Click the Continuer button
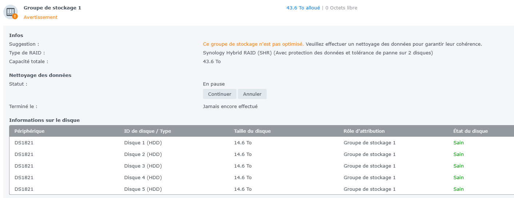This screenshot has width=514, height=198. [219, 94]
